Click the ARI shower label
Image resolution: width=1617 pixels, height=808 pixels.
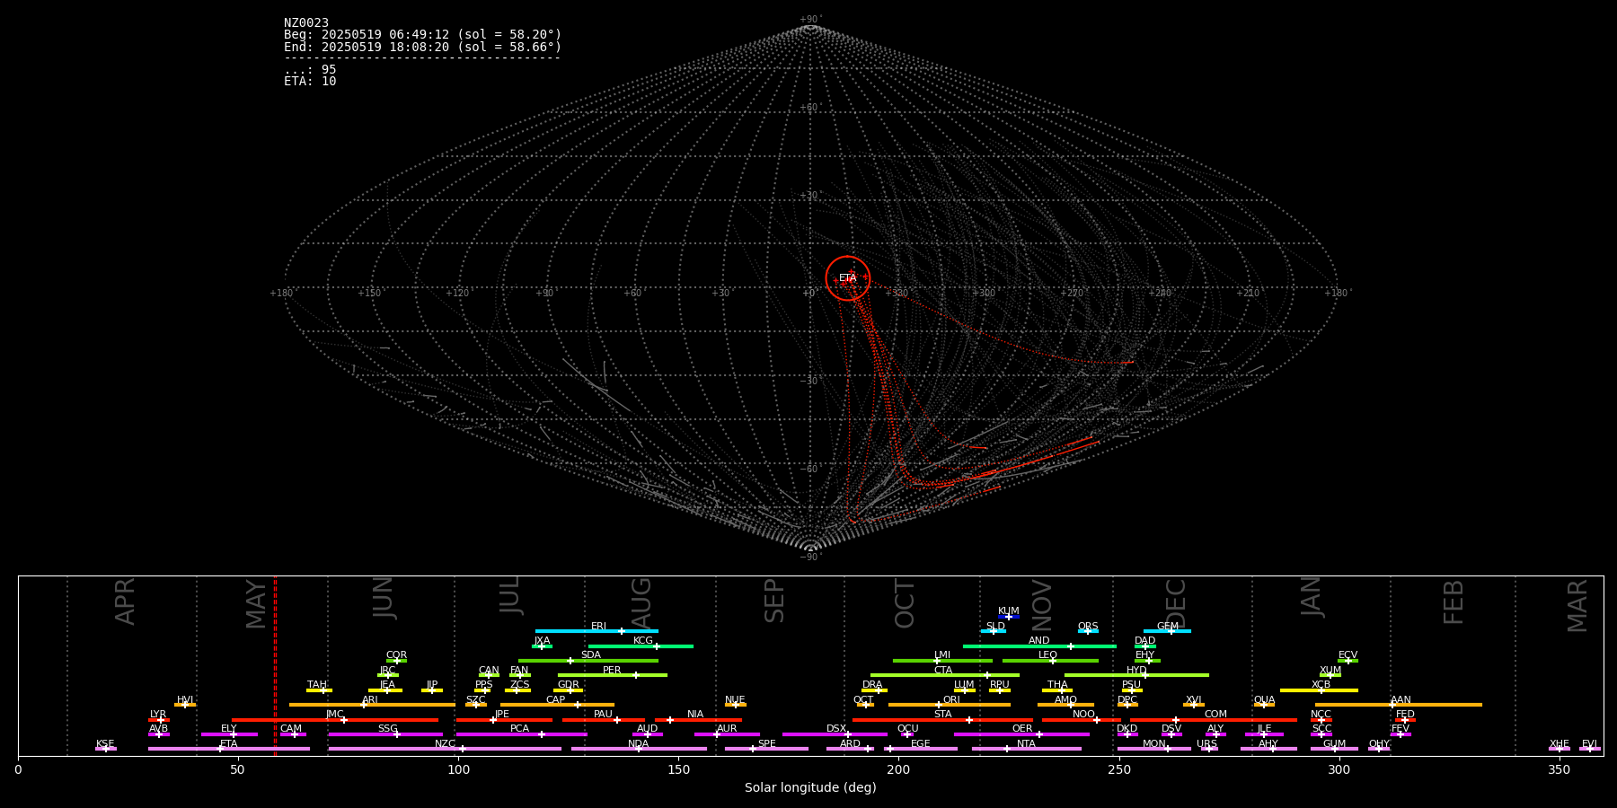[x=370, y=699]
